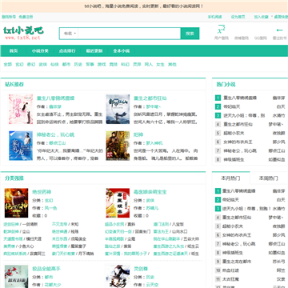The image size is (288, 288).
Task: Open the 登陆账号 link
Action: click(x=9, y=17)
